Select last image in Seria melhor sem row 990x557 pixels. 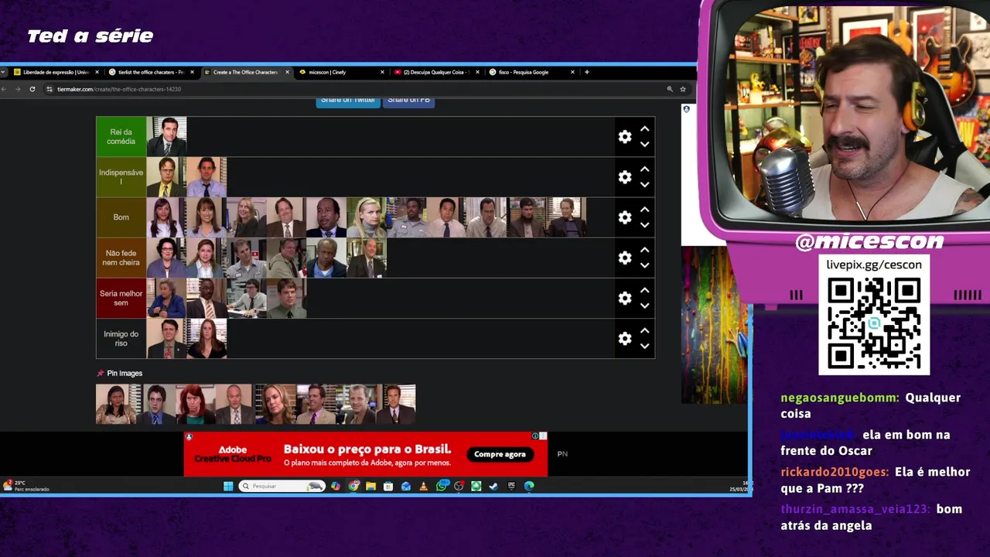coord(287,298)
